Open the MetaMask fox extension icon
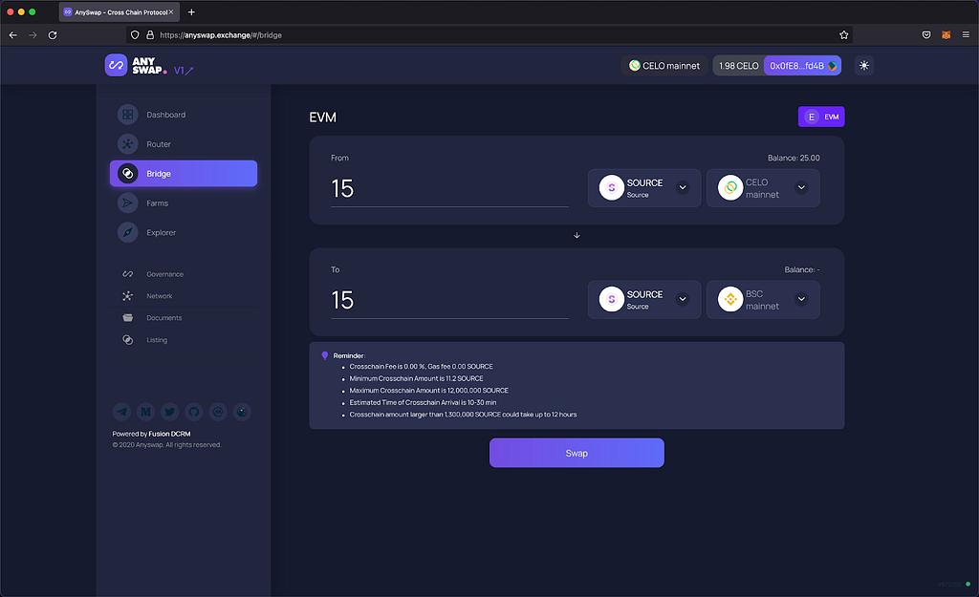This screenshot has height=597, width=979. tap(946, 35)
